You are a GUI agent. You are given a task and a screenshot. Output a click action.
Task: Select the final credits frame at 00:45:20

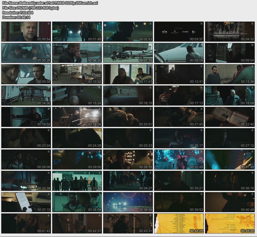tap(230, 223)
